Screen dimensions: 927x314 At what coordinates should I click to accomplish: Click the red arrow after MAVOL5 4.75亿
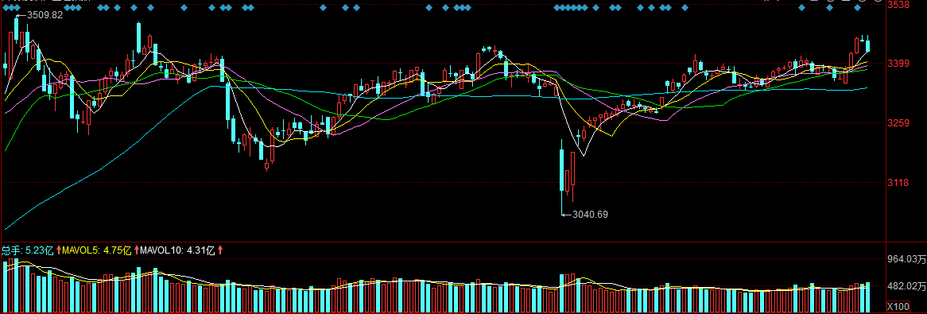coord(138,250)
